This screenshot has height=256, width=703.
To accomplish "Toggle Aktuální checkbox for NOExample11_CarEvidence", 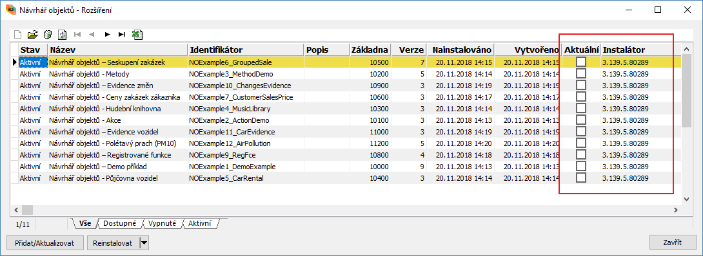I will (581, 131).
